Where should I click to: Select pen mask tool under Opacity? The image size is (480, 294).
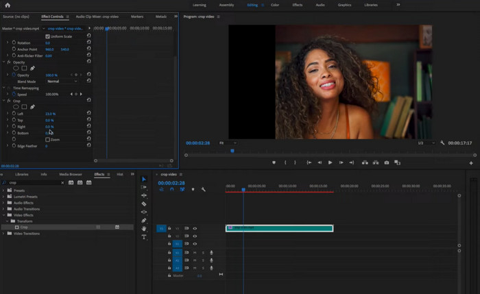pos(32,69)
